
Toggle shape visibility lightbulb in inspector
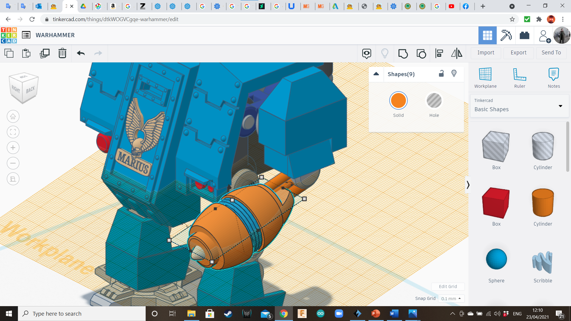click(x=454, y=73)
